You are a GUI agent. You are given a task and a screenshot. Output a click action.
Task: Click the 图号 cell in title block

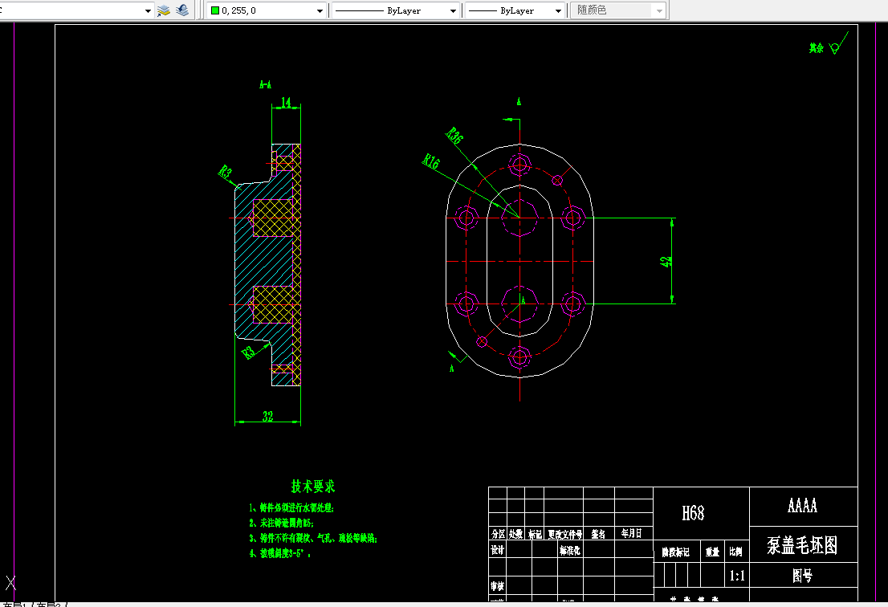802,576
